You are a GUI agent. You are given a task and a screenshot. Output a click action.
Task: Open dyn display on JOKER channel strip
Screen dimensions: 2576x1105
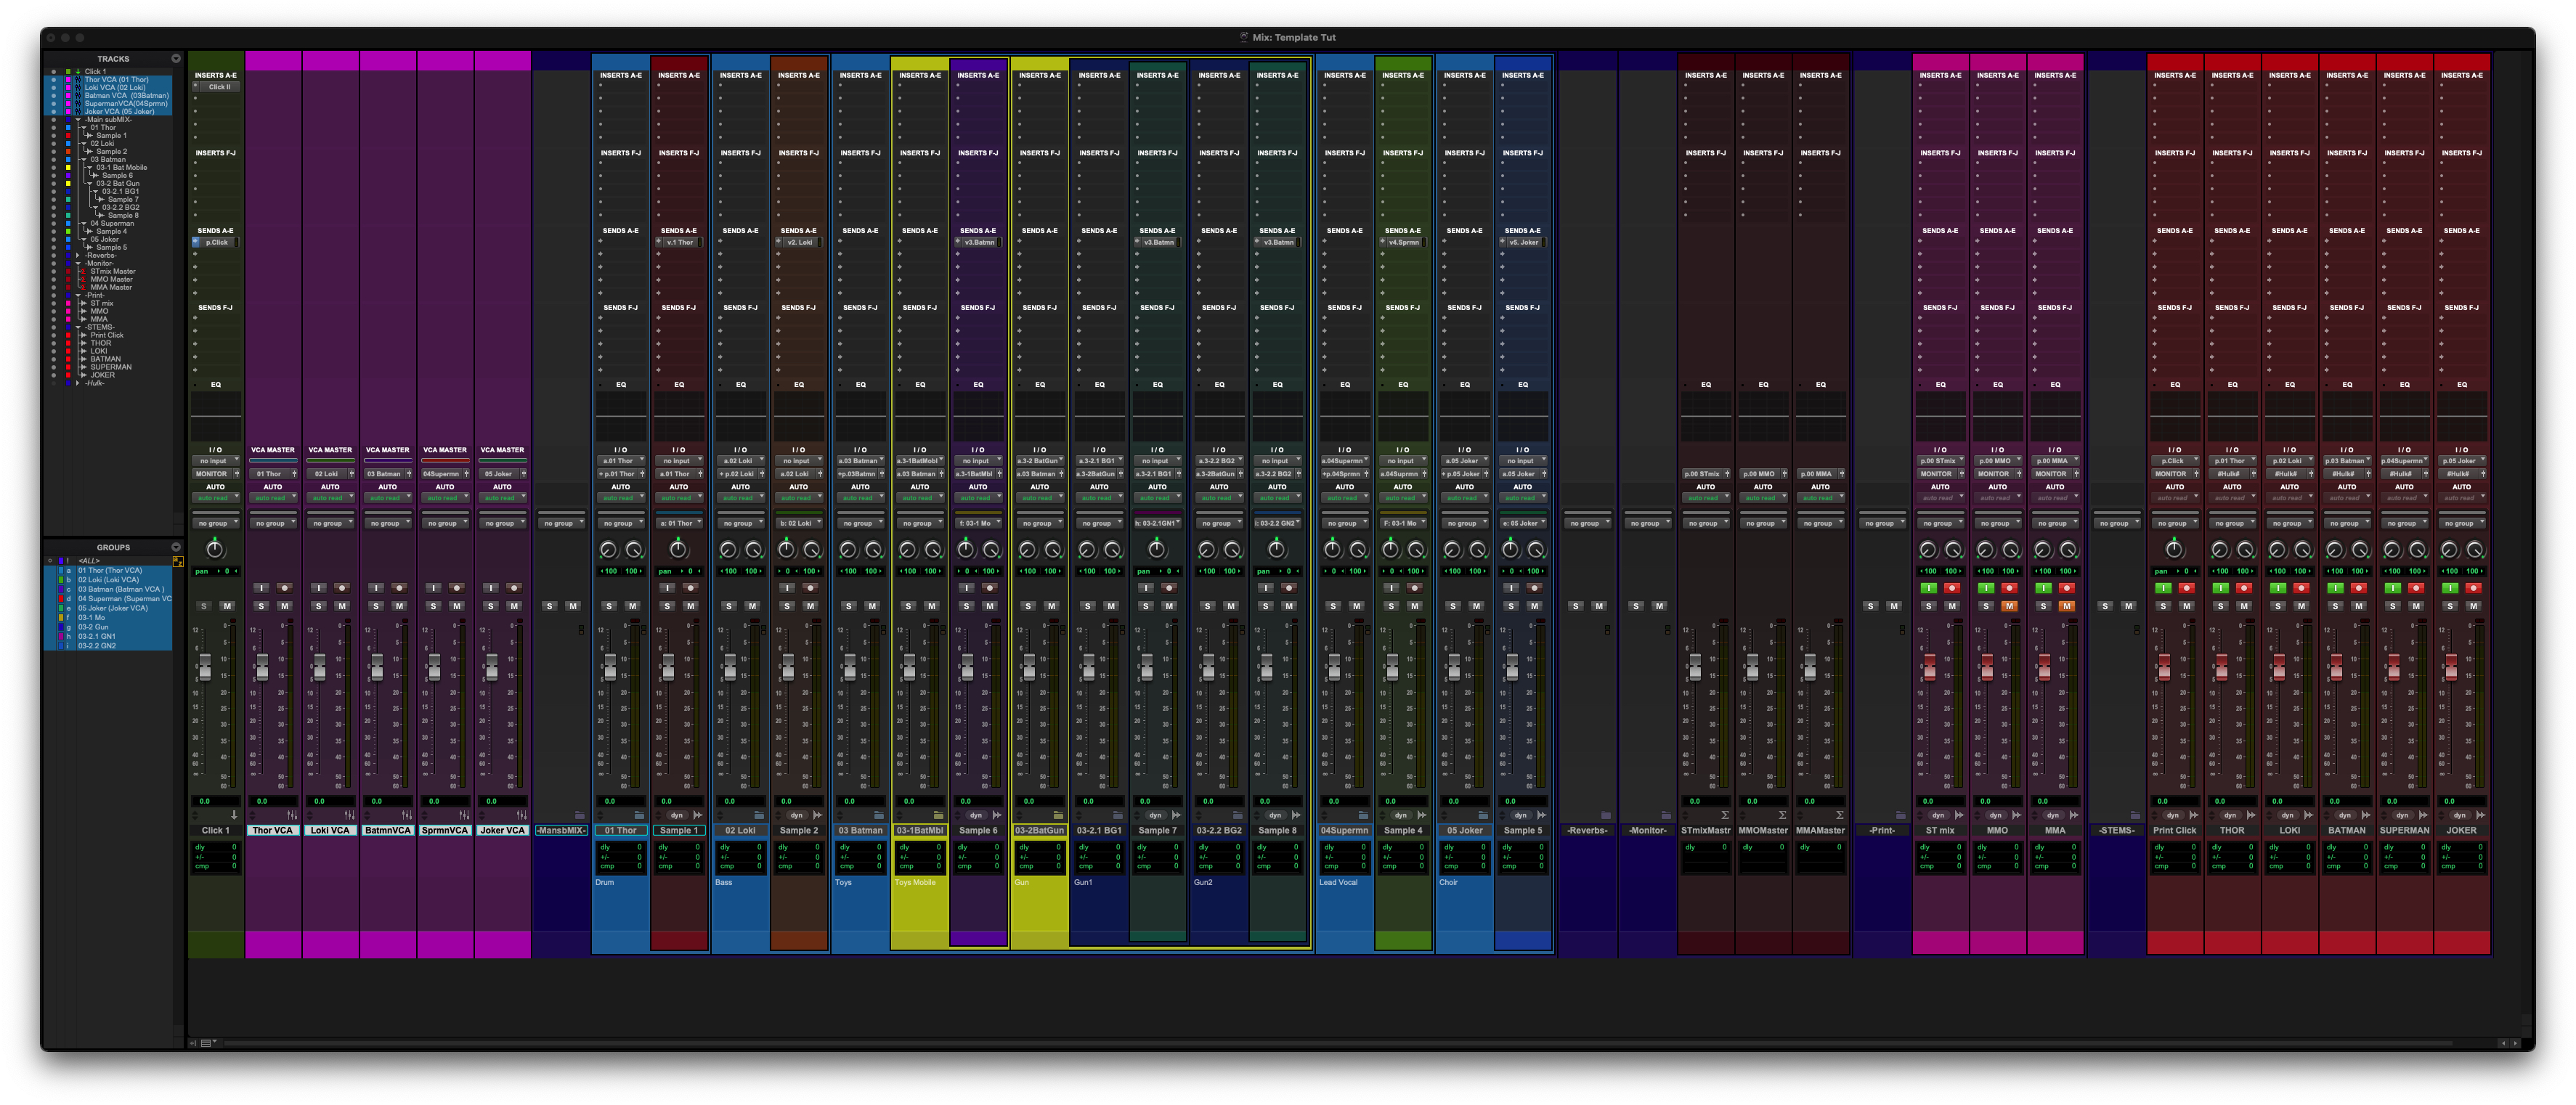(2459, 815)
